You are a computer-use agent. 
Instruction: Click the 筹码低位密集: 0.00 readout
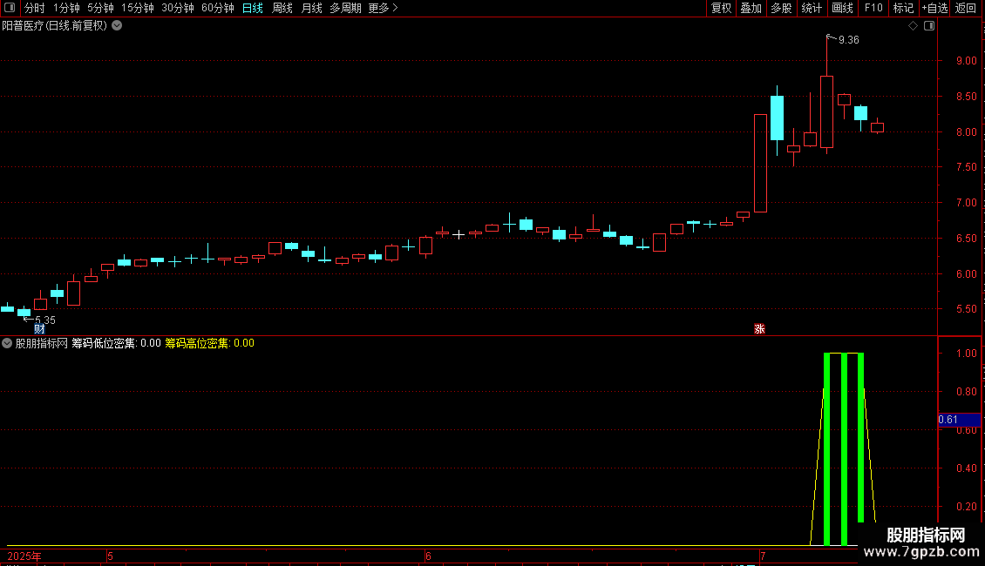(116, 343)
